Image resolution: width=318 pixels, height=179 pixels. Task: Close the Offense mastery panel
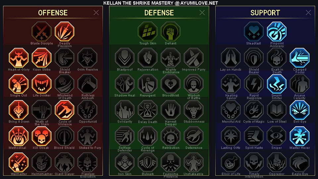click(x=96, y=13)
